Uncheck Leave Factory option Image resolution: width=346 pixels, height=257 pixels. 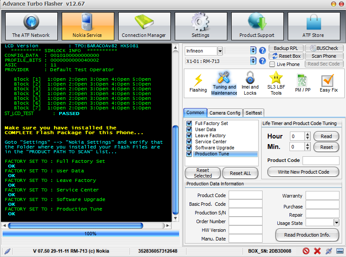point(189,135)
